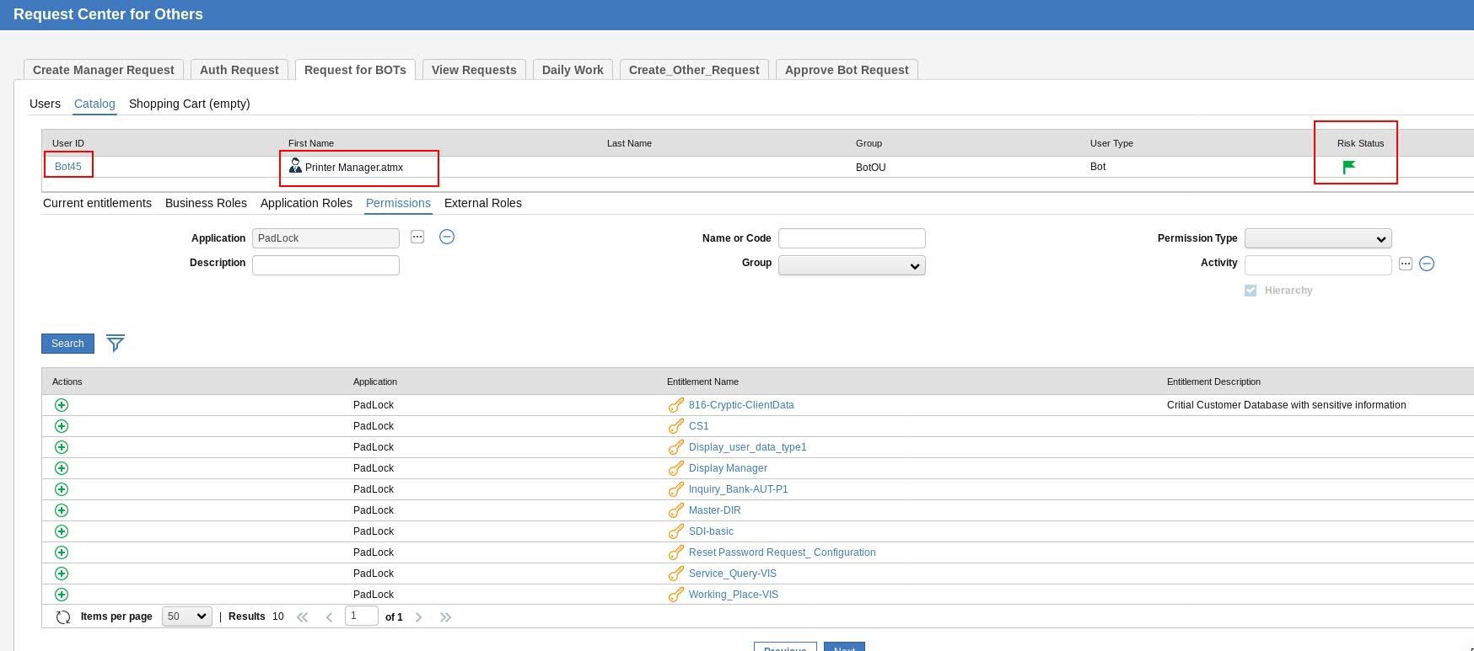The height and width of the screenshot is (651, 1474).
Task: Focus the Description input field
Action: 325,265
